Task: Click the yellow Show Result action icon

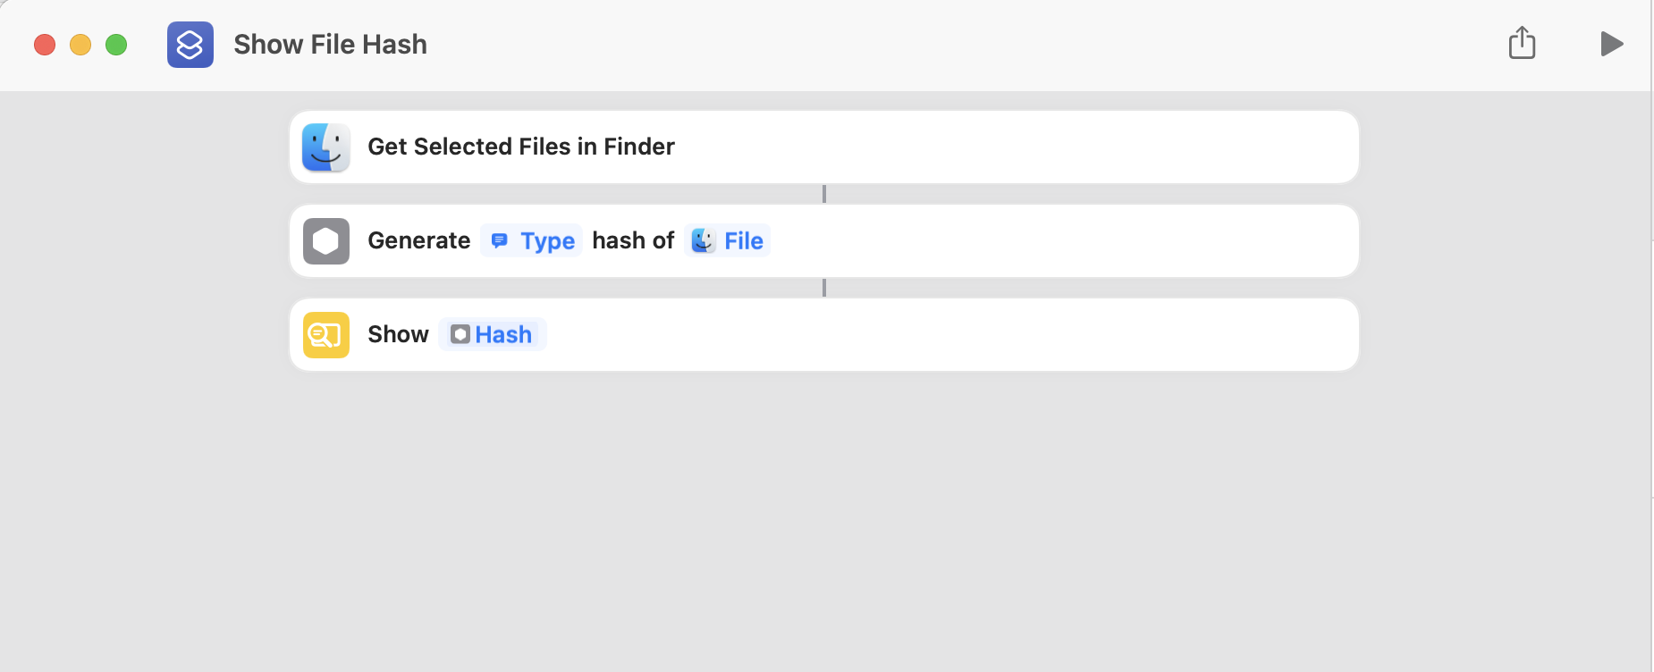Action: coord(326,335)
